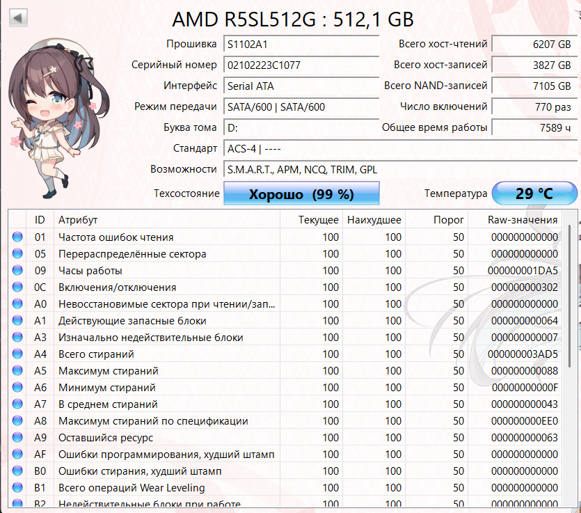Click status orb beside Всего стираний row
581x513 pixels.
tap(17, 354)
